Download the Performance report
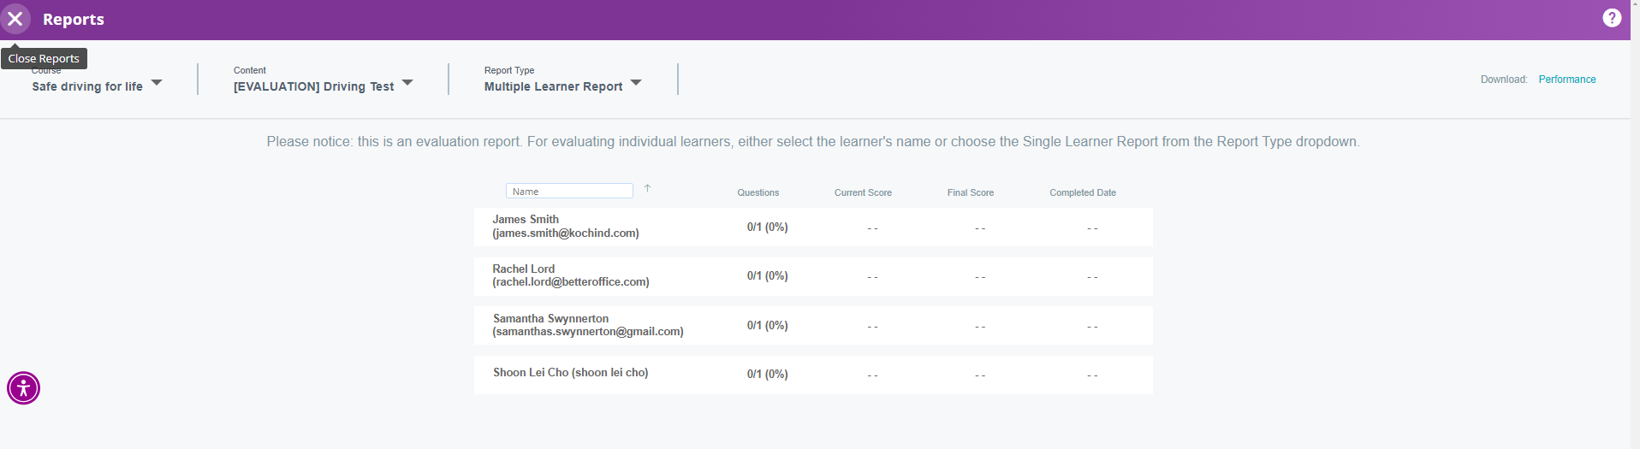Screen dimensions: 1640x449 click(1566, 80)
